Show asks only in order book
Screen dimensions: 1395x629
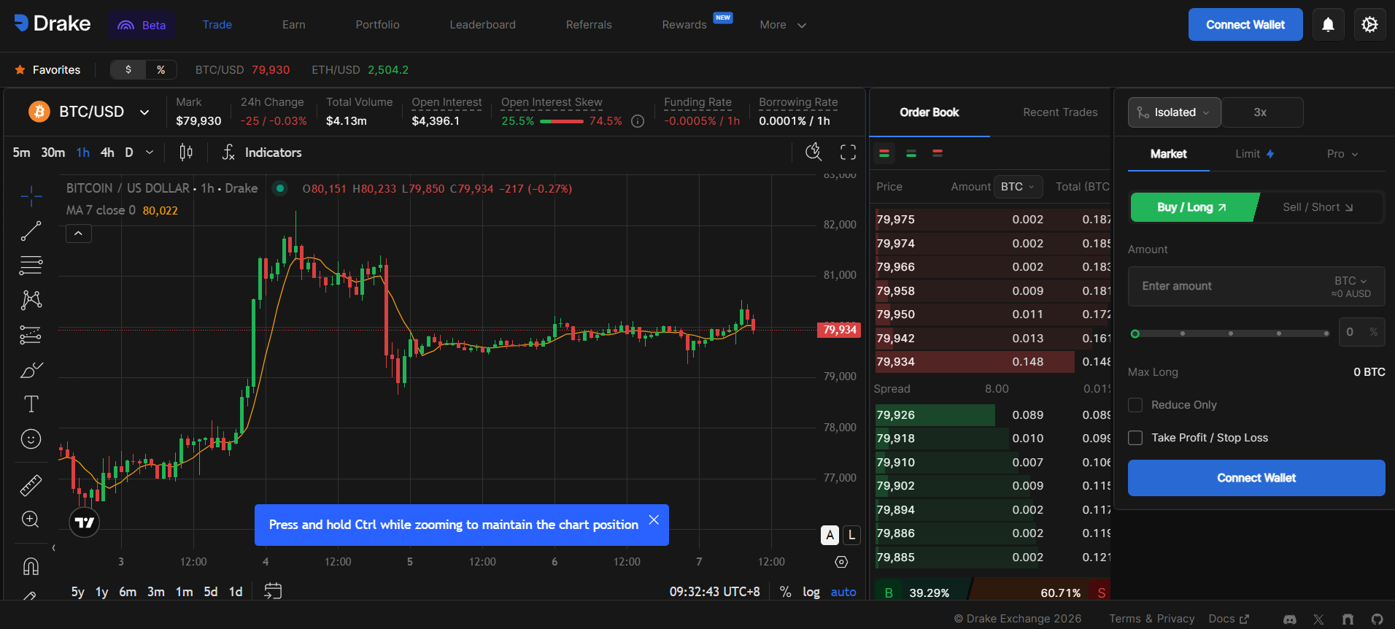[x=938, y=153]
